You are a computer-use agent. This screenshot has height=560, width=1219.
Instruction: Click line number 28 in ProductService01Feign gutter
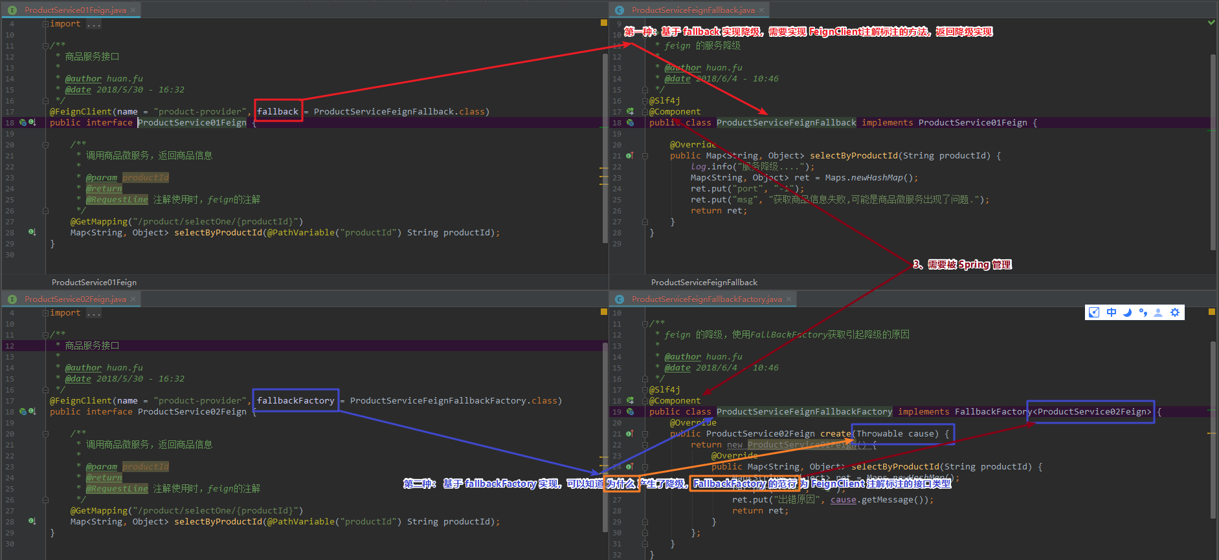click(10, 233)
